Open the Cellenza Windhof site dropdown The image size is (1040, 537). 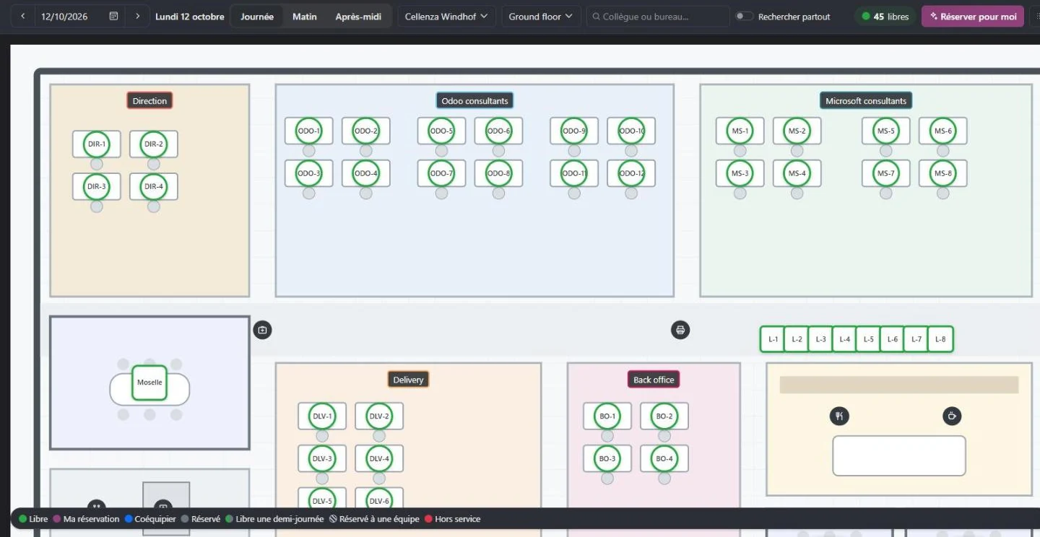446,16
